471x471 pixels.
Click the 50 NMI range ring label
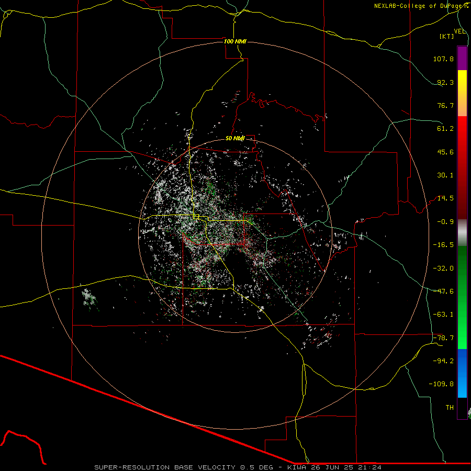[x=235, y=138]
